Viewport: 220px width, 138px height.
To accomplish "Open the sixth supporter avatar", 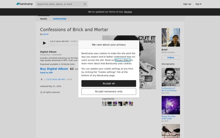I will click(x=131, y=104).
